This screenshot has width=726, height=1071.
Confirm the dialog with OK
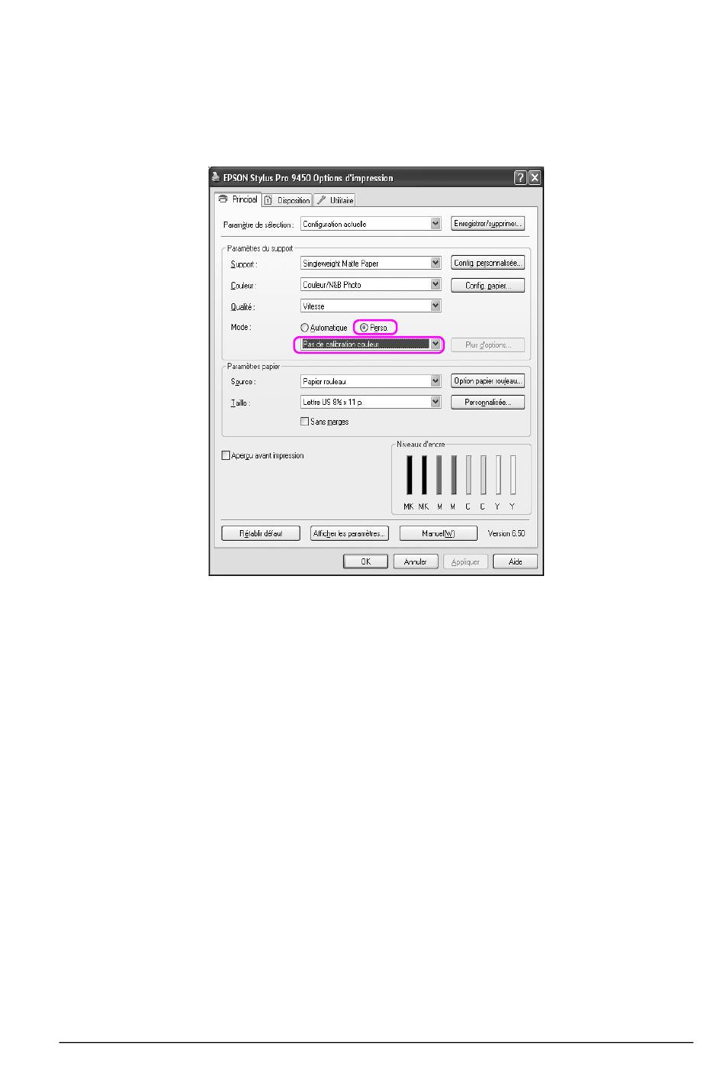click(365, 561)
